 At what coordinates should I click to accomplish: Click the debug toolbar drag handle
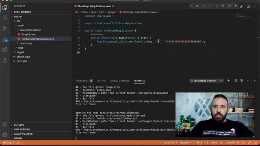192,6
